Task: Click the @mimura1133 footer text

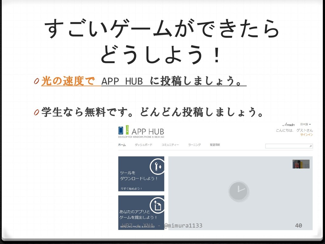Action: (x=183, y=226)
